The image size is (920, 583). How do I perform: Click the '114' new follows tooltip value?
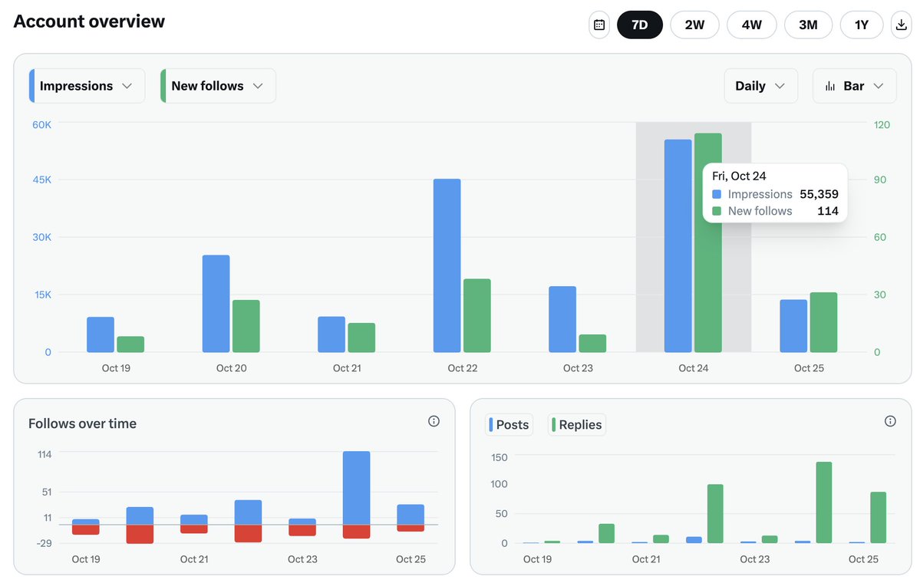pos(828,211)
